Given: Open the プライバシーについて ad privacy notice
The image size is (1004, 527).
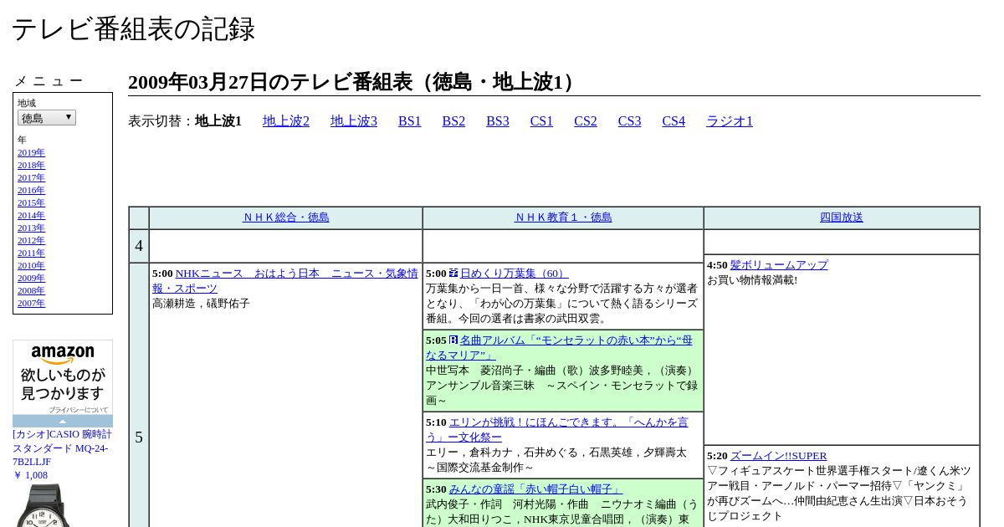Looking at the screenshot, I should click(x=78, y=410).
